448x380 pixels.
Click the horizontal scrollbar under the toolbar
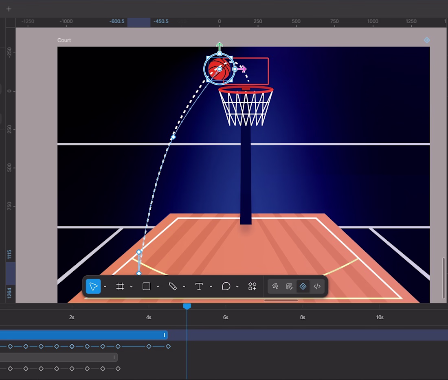click(281, 300)
